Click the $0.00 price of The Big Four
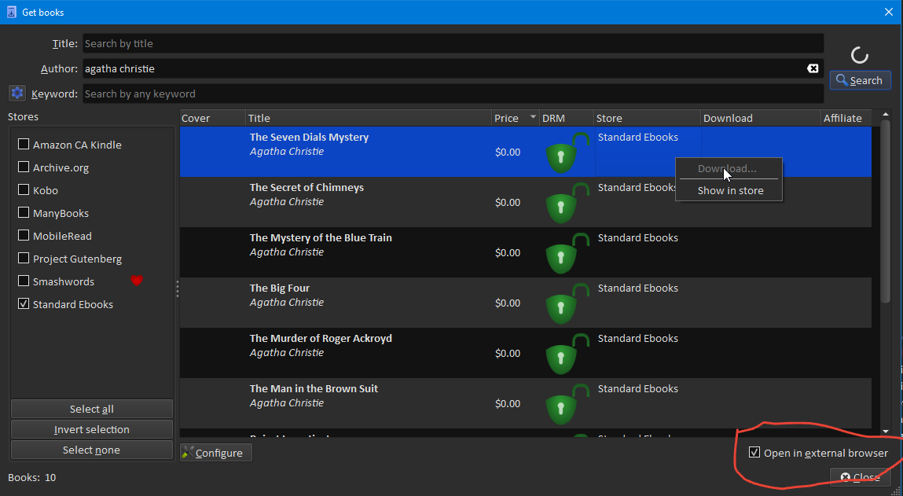 click(x=508, y=303)
